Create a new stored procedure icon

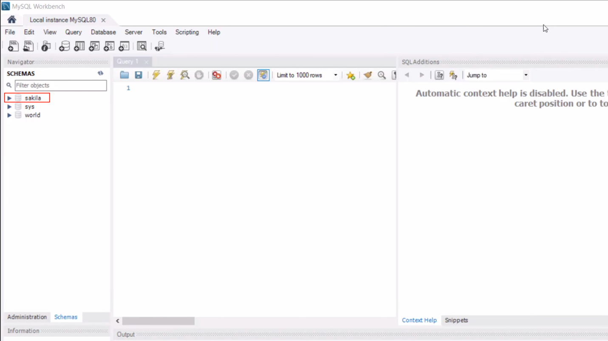(x=109, y=46)
